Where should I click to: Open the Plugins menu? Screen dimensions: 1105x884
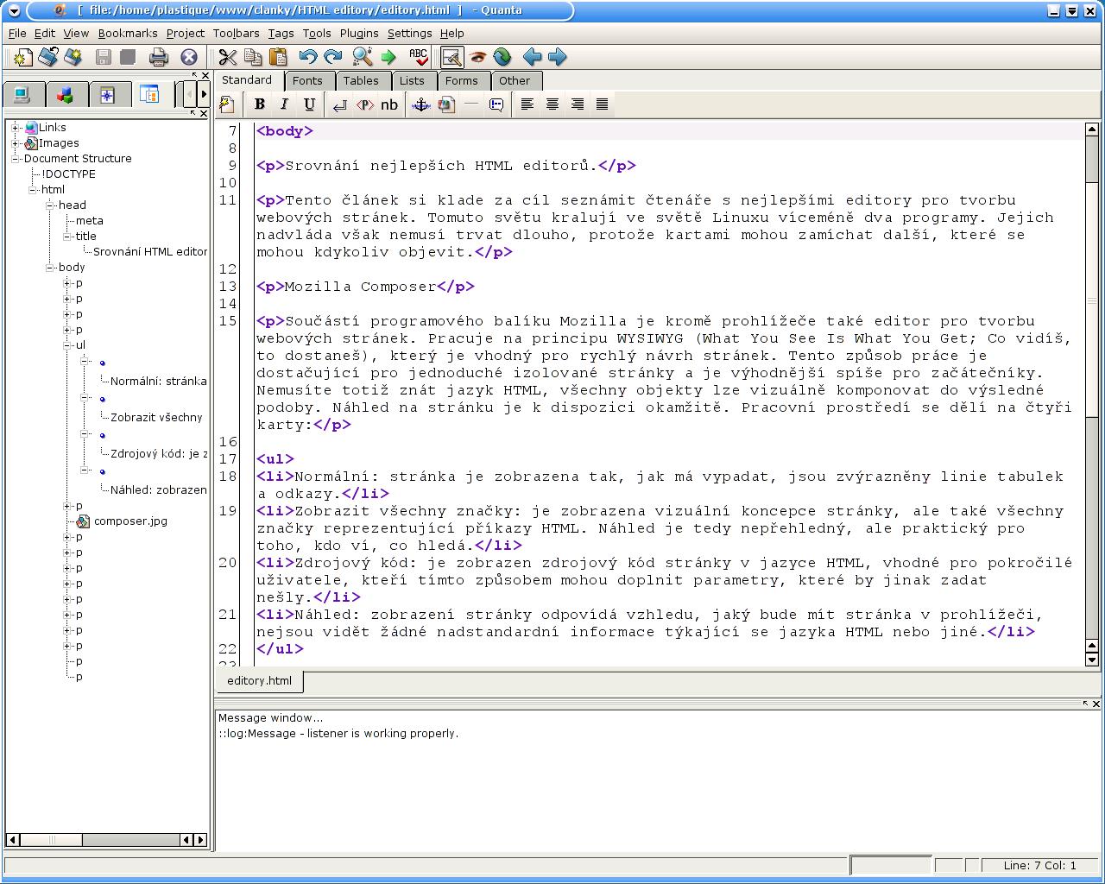(x=359, y=33)
